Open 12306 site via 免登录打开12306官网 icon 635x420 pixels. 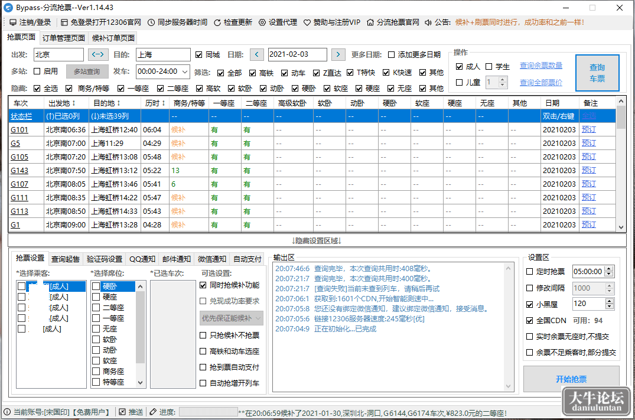pyautogui.click(x=64, y=22)
